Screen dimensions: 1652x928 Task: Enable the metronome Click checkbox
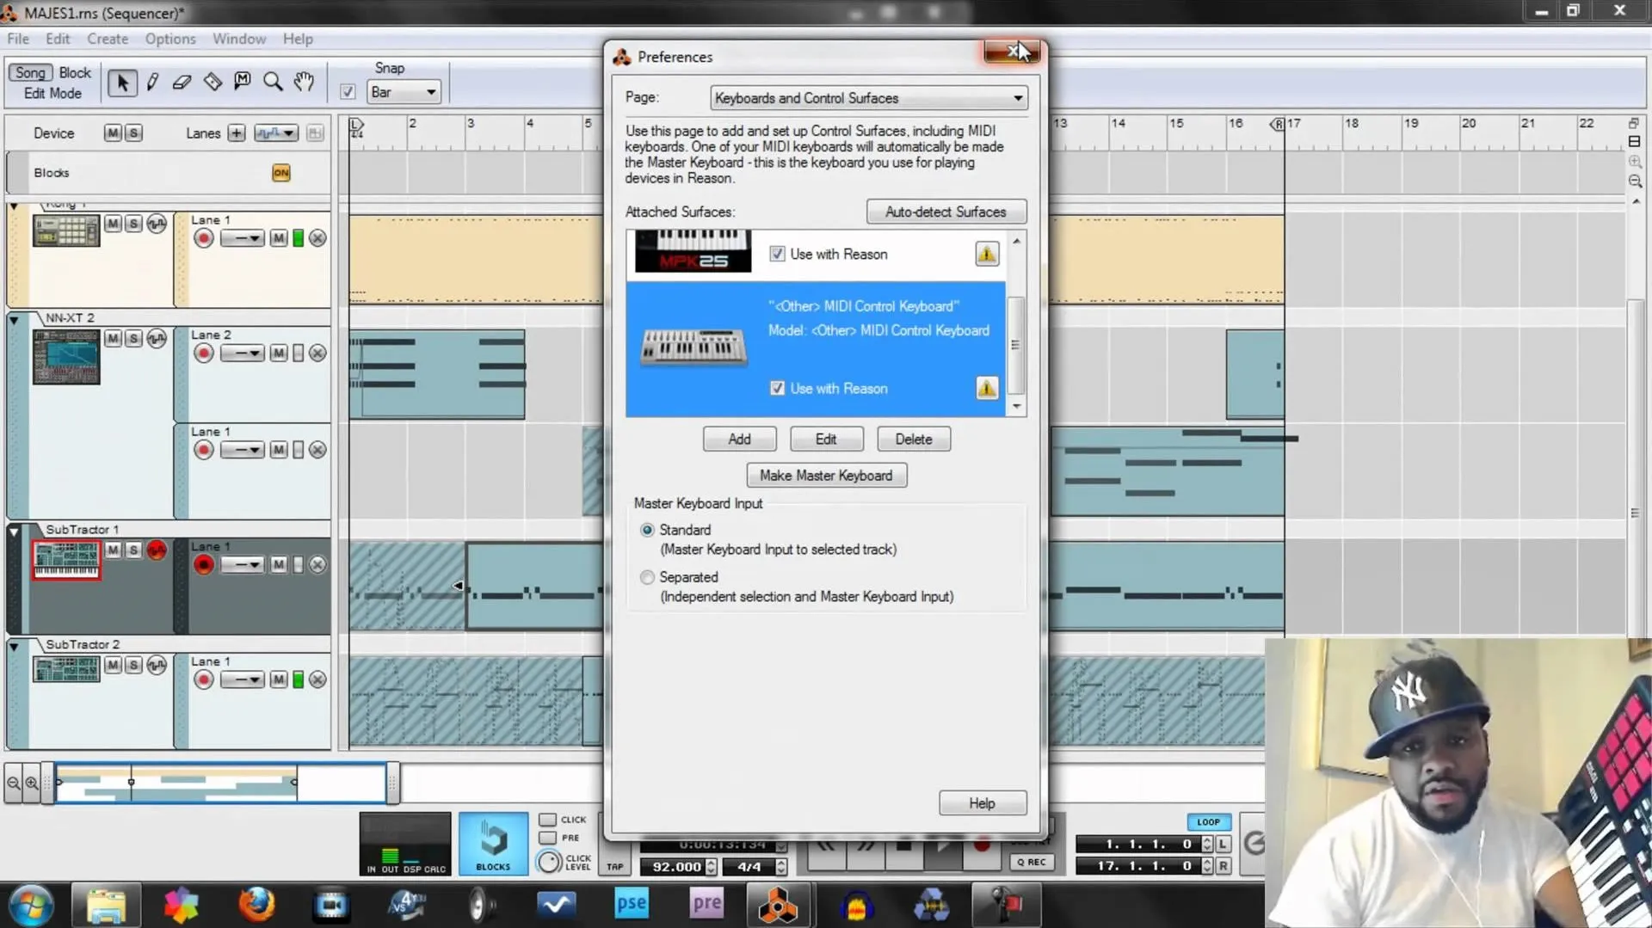[547, 820]
